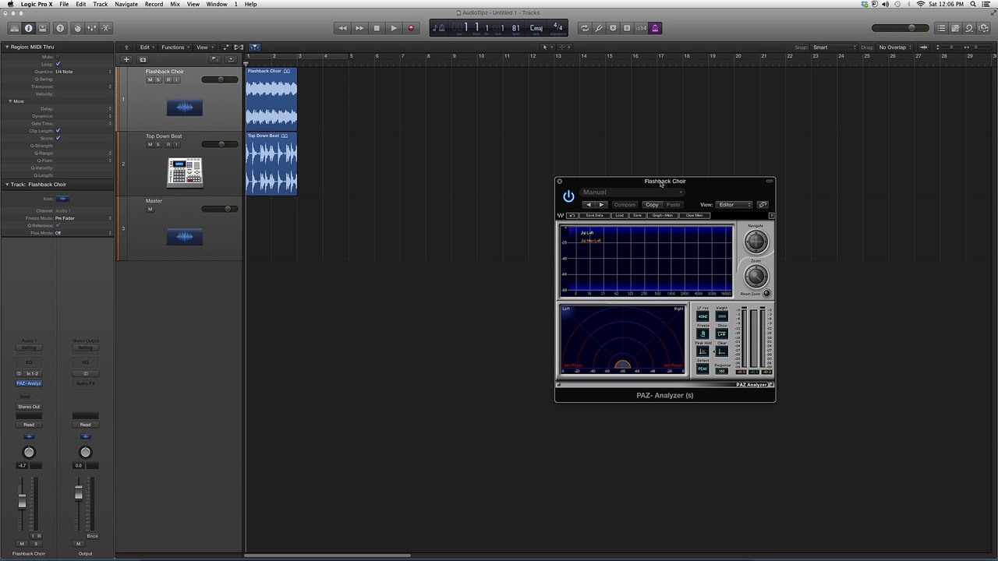The height and width of the screenshot is (561, 998).
Task: Open the Functions dropdown menu
Action: point(175,48)
